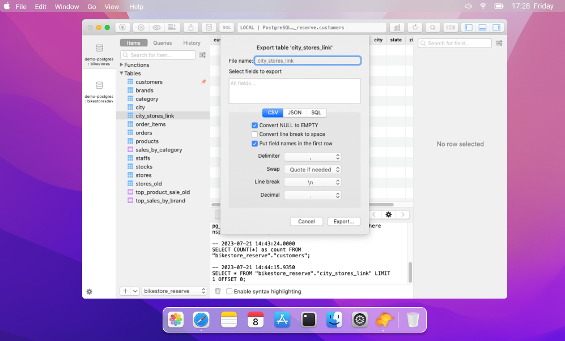Viewport: 565px width, 341px height.
Task: Open the dropdown arrow next to plus button
Action: 135,291
